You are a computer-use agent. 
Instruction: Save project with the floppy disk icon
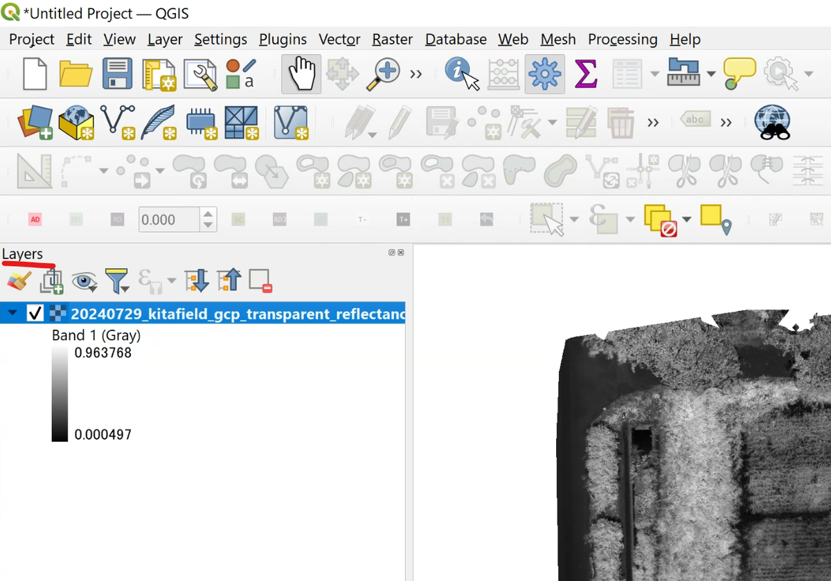point(118,74)
